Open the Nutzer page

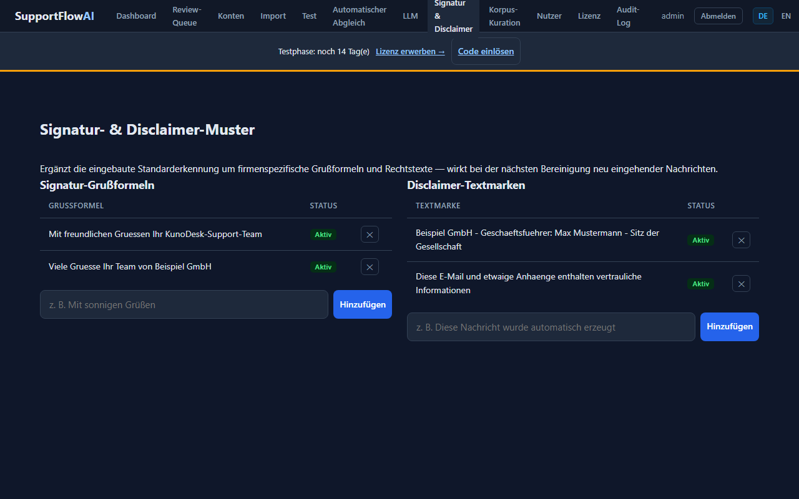pyautogui.click(x=549, y=16)
